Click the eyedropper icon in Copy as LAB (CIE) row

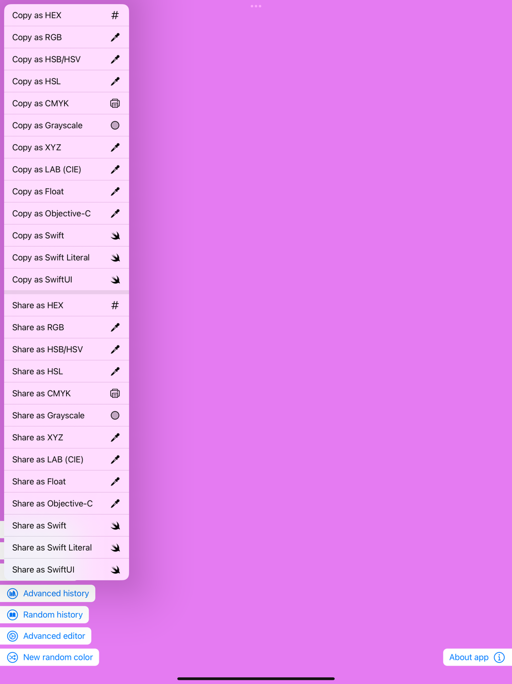tap(115, 170)
